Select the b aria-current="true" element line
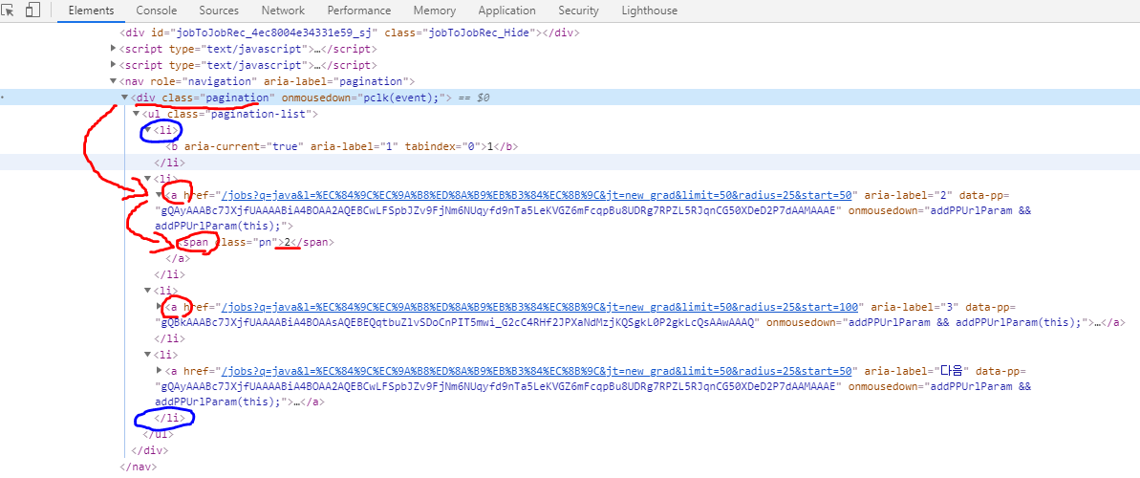This screenshot has width=1140, height=478. pyautogui.click(x=341, y=146)
